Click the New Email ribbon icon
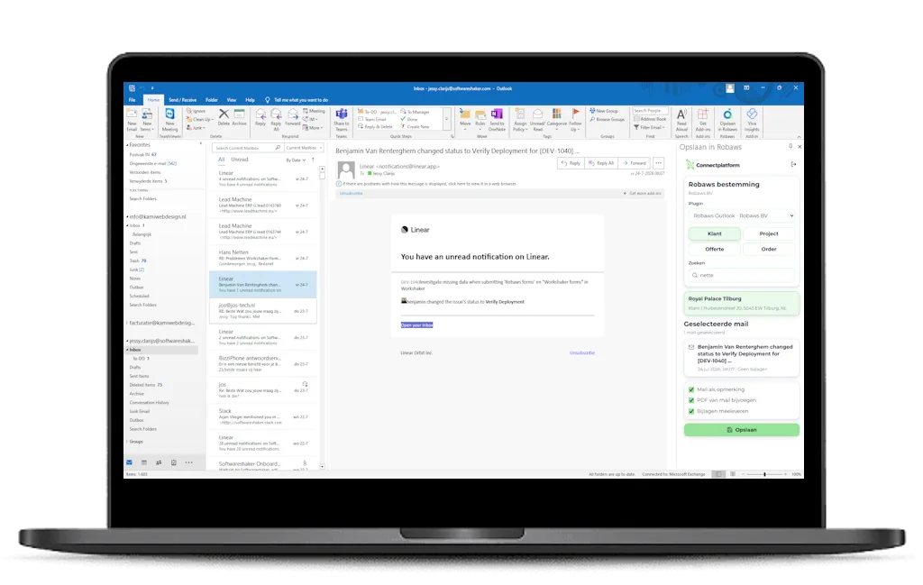 [x=132, y=120]
